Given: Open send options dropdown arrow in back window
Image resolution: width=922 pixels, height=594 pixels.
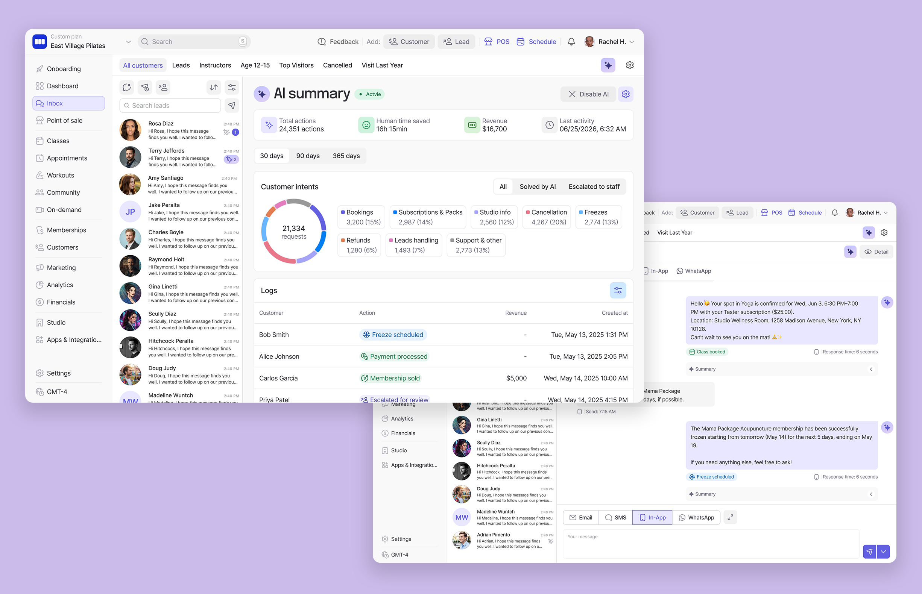Looking at the screenshot, I should pos(883,552).
